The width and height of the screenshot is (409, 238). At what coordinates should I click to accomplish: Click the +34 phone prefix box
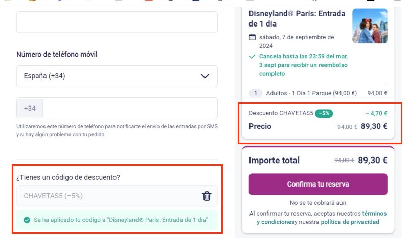point(30,109)
